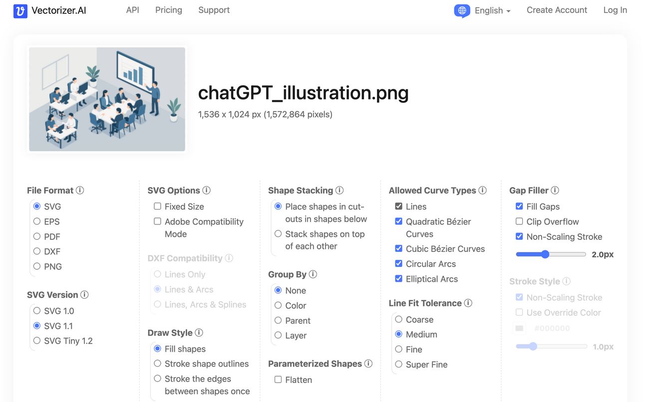Click Create Account link
This screenshot has width=645, height=402.
557,10
